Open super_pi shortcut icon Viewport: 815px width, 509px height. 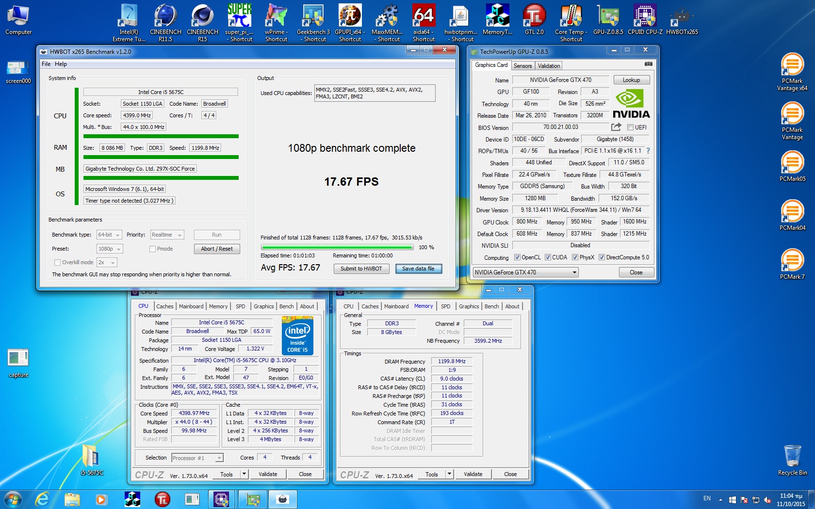click(239, 22)
